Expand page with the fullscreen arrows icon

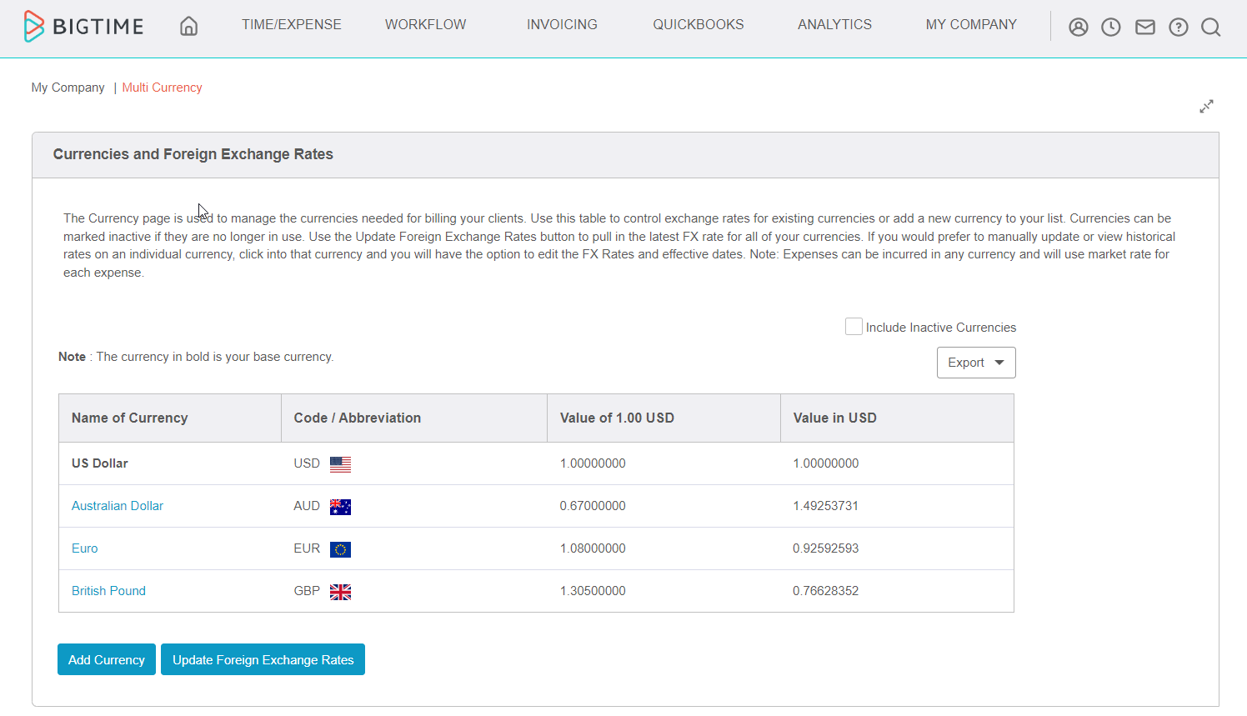tap(1206, 107)
